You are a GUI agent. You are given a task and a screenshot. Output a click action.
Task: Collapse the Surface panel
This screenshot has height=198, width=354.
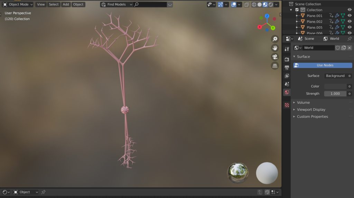point(294,56)
